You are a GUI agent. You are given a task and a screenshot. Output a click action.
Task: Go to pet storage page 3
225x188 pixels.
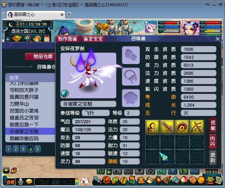pyautogui.click(x=23, y=149)
